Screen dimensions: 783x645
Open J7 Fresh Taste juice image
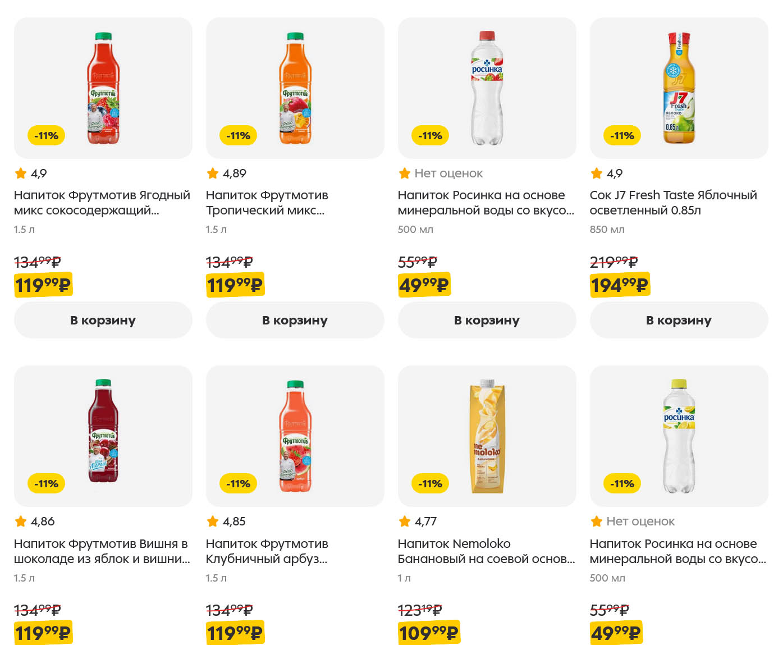click(x=679, y=88)
